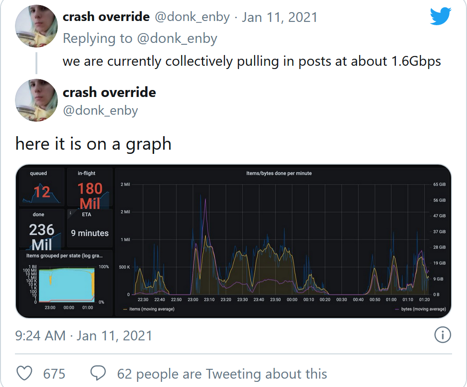467x387 pixels.
Task: Click the Jan 11, 2021 date in reply header
Action: pyautogui.click(x=279, y=17)
